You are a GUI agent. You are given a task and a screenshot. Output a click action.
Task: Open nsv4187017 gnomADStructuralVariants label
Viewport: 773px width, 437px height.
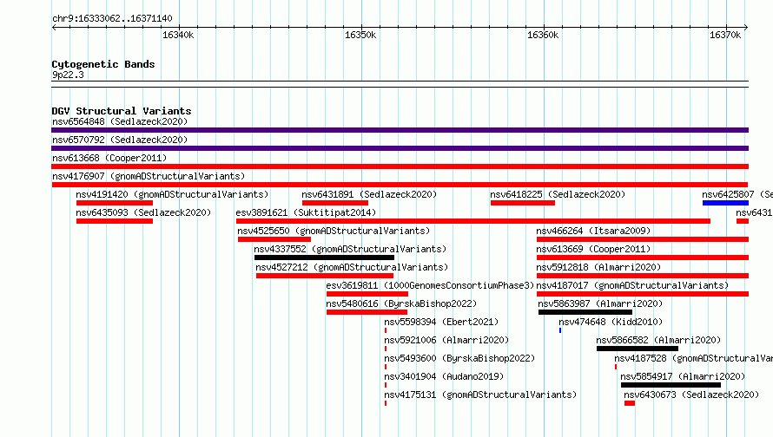click(632, 285)
